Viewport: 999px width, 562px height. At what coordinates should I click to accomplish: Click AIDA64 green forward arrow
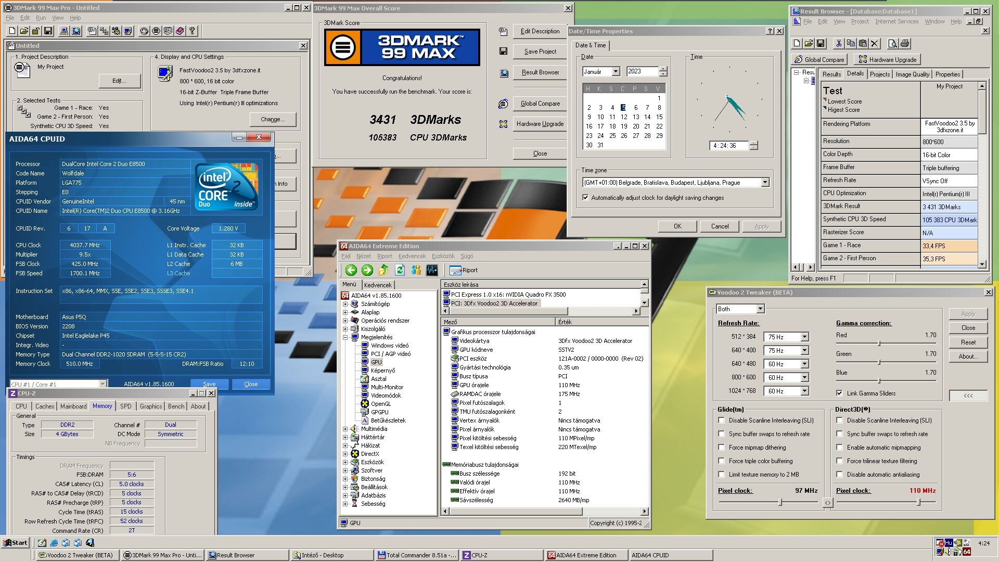click(367, 270)
